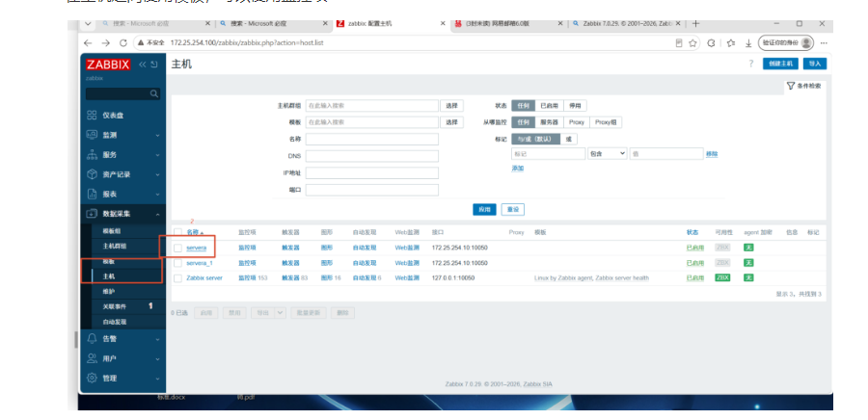The width and height of the screenshot is (868, 420).
Task: Click browser favorites list icon
Action: (731, 42)
